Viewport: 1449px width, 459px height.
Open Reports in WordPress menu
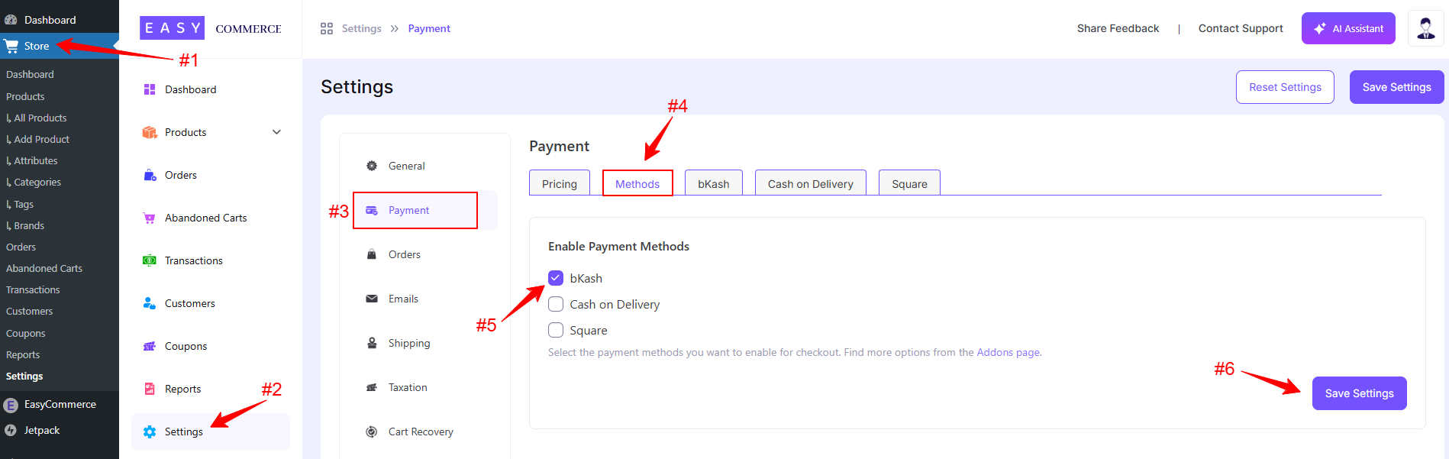[23, 354]
